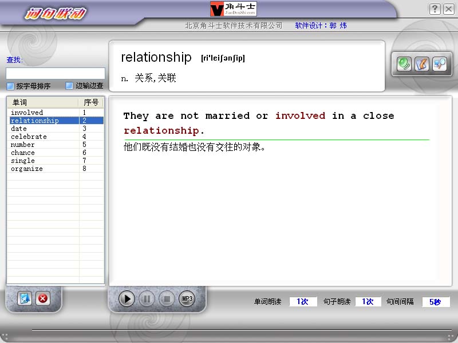Click the notepad with orange arrow icon
This screenshot has width=458, height=343.
point(422,64)
